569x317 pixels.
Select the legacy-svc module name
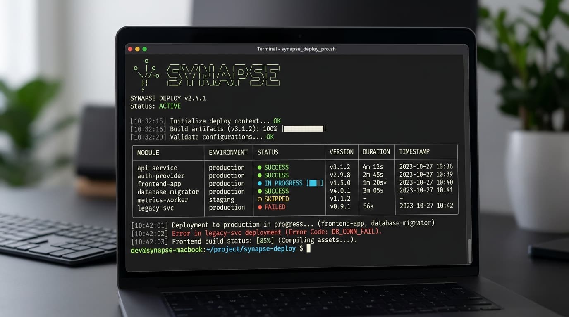point(155,208)
